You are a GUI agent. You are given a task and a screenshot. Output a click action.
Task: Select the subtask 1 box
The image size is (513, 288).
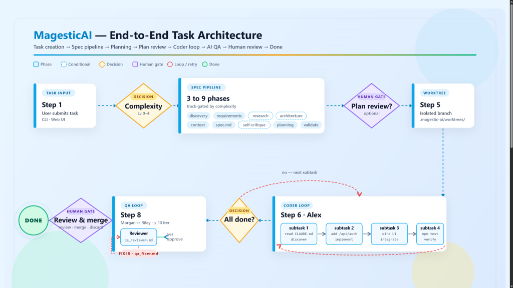click(x=299, y=234)
